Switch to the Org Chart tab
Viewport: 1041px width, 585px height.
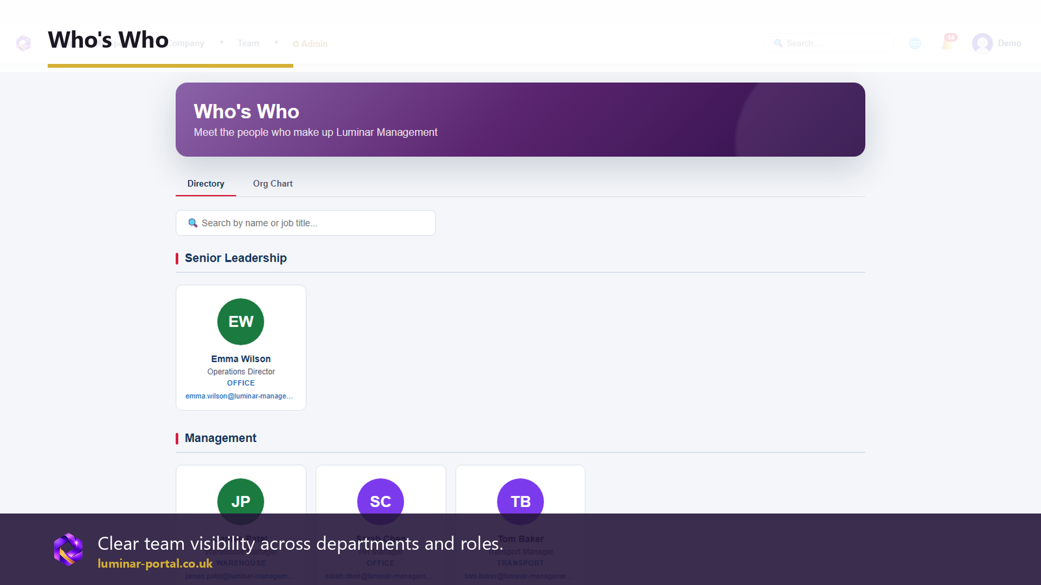273,184
